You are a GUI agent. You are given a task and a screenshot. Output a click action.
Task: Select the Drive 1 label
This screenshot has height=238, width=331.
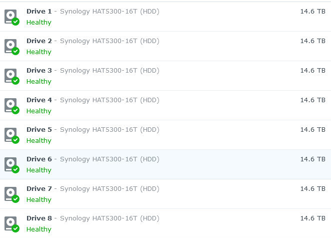click(39, 11)
